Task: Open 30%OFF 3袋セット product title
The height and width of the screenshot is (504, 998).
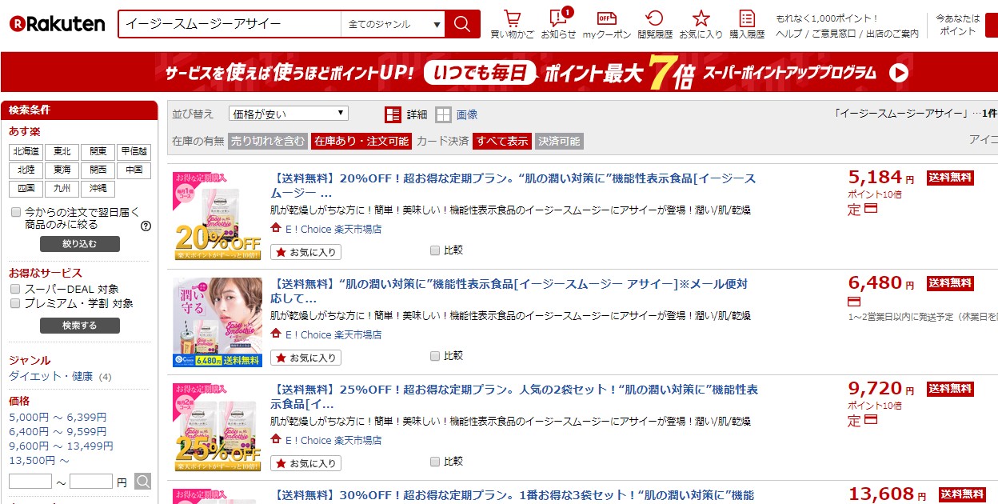Action: coord(513,495)
